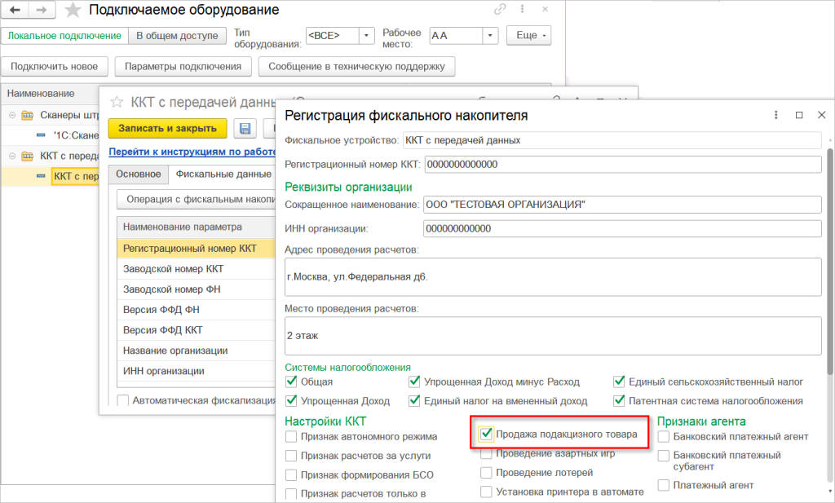The image size is (835, 503).
Task: Click Адрес проведения расчетов text area
Action: pyautogui.click(x=554, y=277)
